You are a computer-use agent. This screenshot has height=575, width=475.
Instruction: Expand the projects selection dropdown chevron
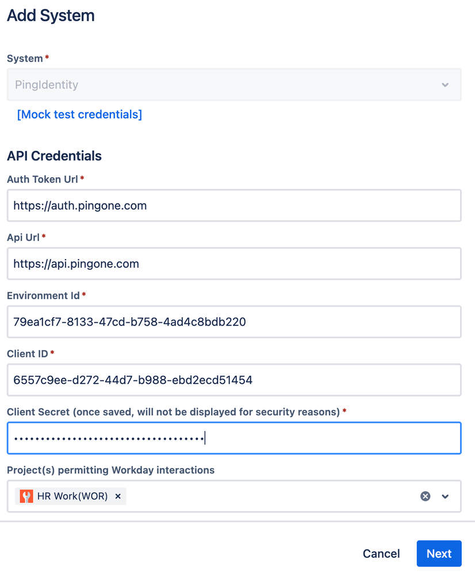coord(445,497)
